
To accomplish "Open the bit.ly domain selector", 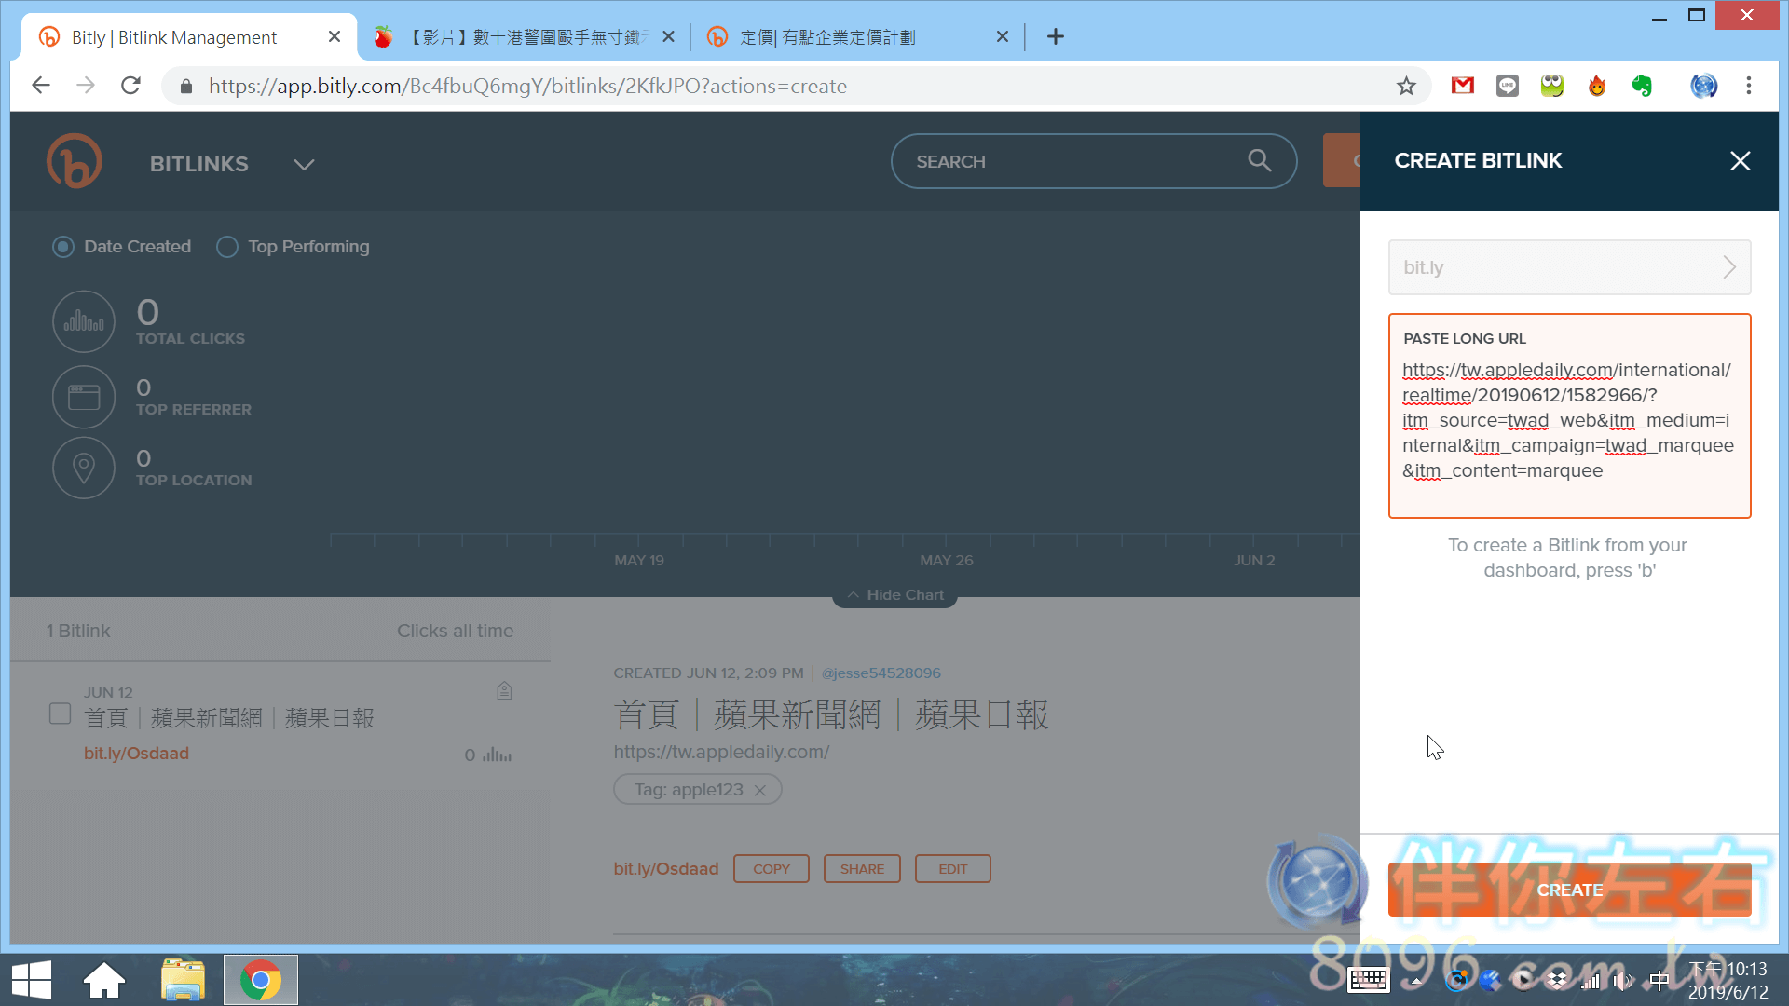I will point(1569,267).
